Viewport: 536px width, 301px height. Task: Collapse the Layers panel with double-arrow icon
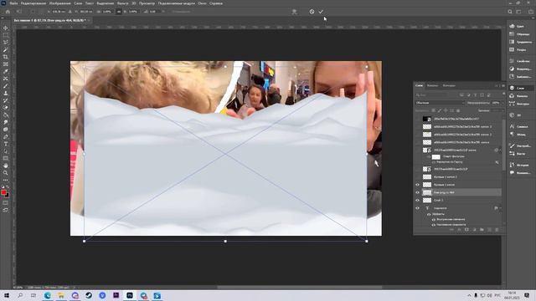497,85
